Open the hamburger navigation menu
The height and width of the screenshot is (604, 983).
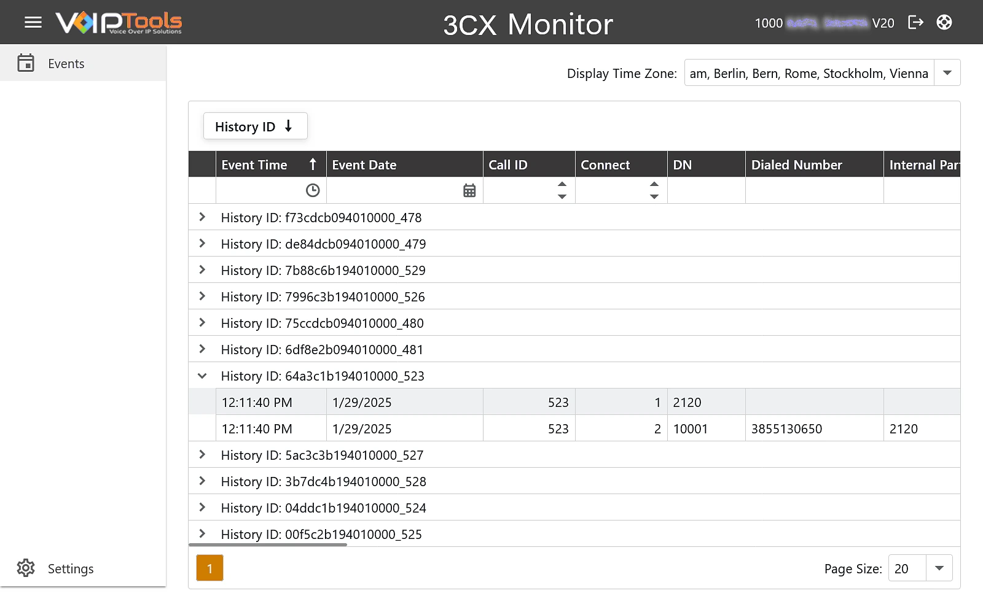(x=33, y=23)
